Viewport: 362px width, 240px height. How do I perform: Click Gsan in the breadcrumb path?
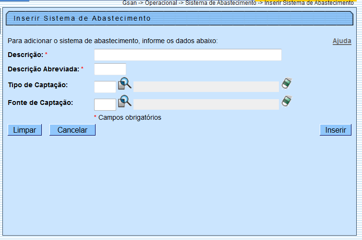point(130,3)
